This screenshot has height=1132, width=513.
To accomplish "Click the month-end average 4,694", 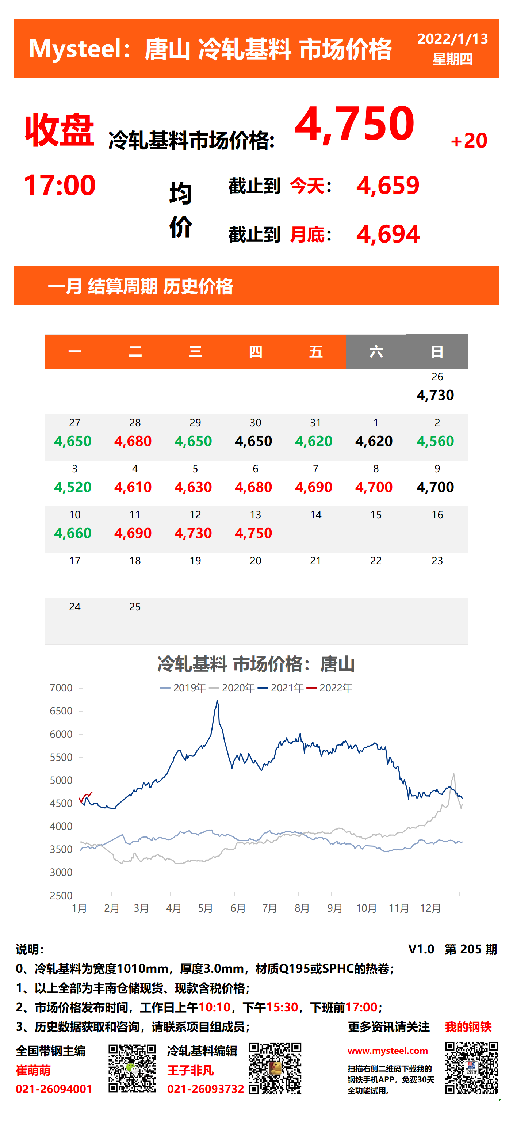I will pyautogui.click(x=388, y=234).
